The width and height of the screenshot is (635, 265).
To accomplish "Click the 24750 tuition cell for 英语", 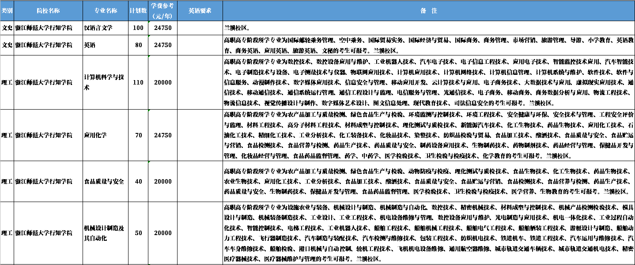I will pos(163,45).
